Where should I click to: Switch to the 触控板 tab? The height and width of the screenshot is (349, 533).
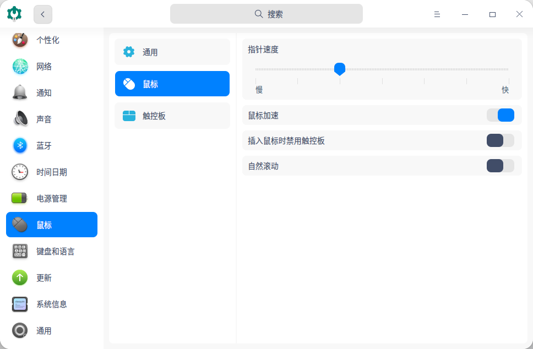pyautogui.click(x=172, y=115)
